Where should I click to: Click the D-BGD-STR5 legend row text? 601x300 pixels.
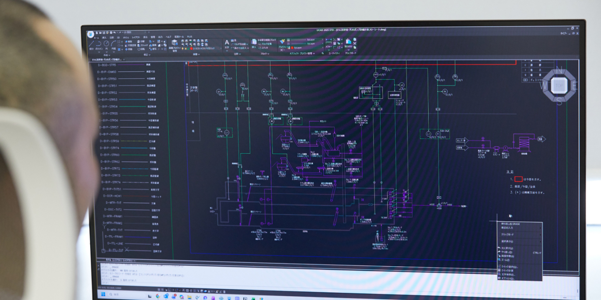pyautogui.click(x=107, y=65)
